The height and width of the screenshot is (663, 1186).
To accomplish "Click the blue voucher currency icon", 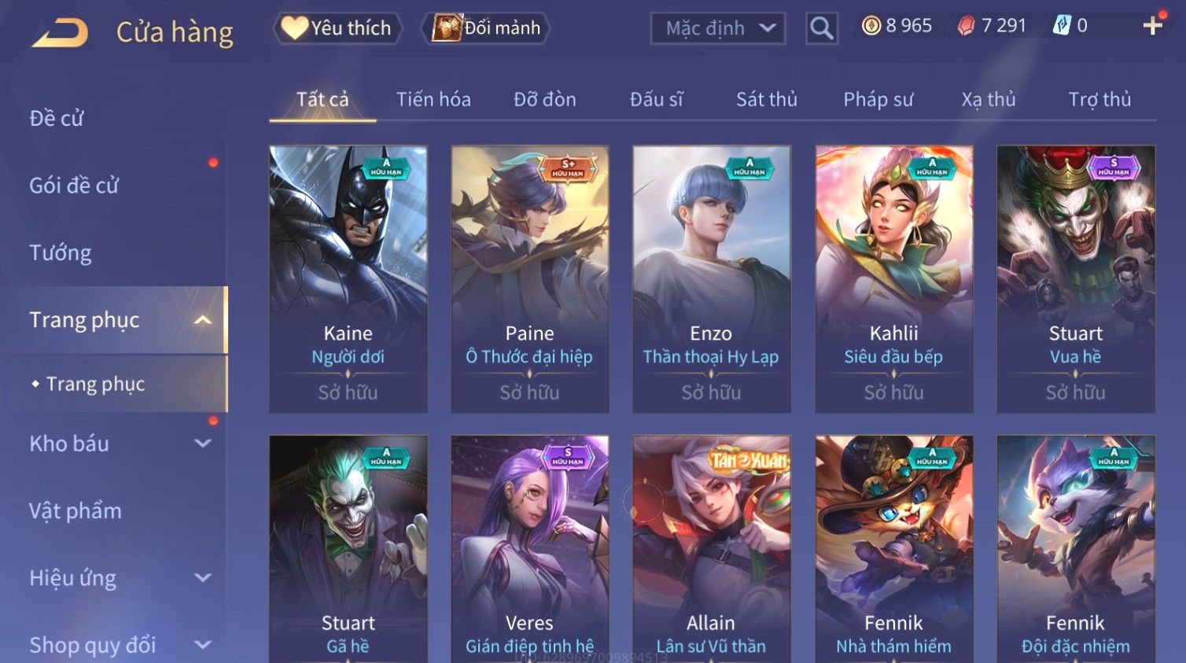I will click(x=1062, y=26).
